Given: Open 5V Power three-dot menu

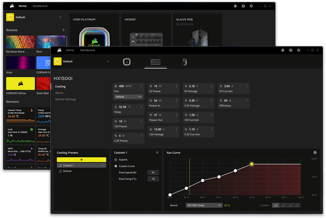Looking at the screenshot, I should click(x=176, y=86).
